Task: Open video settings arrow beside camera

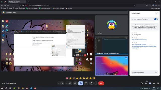Action: 67,83
